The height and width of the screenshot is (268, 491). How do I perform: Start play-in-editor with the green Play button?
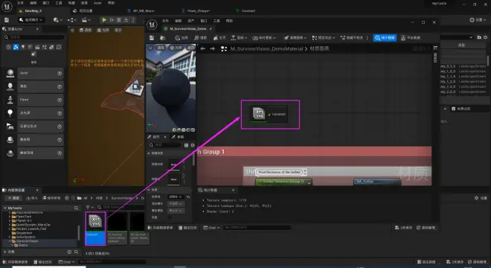point(104,20)
